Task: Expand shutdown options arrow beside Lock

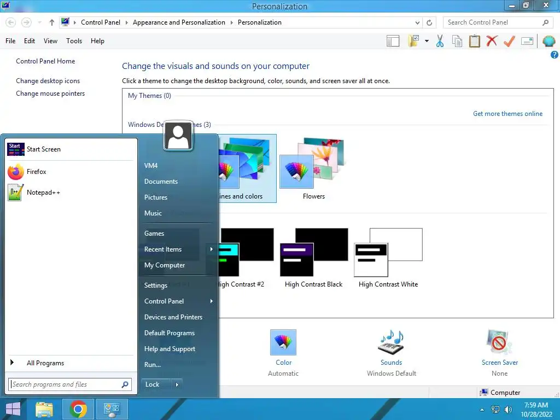Action: click(177, 384)
